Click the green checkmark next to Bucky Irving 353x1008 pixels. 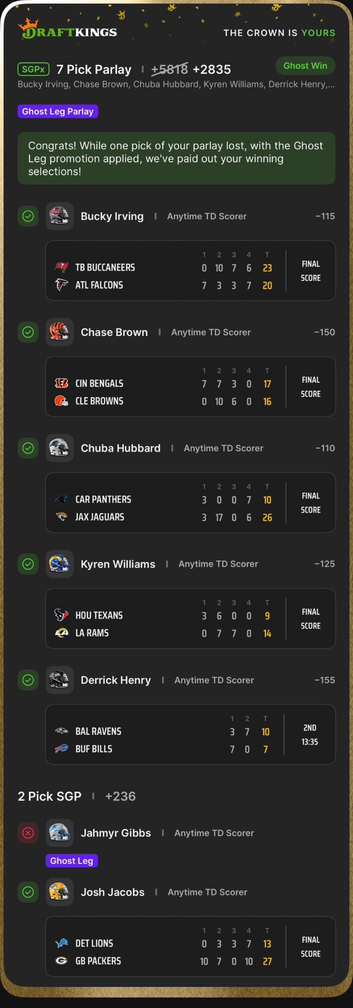click(x=28, y=216)
